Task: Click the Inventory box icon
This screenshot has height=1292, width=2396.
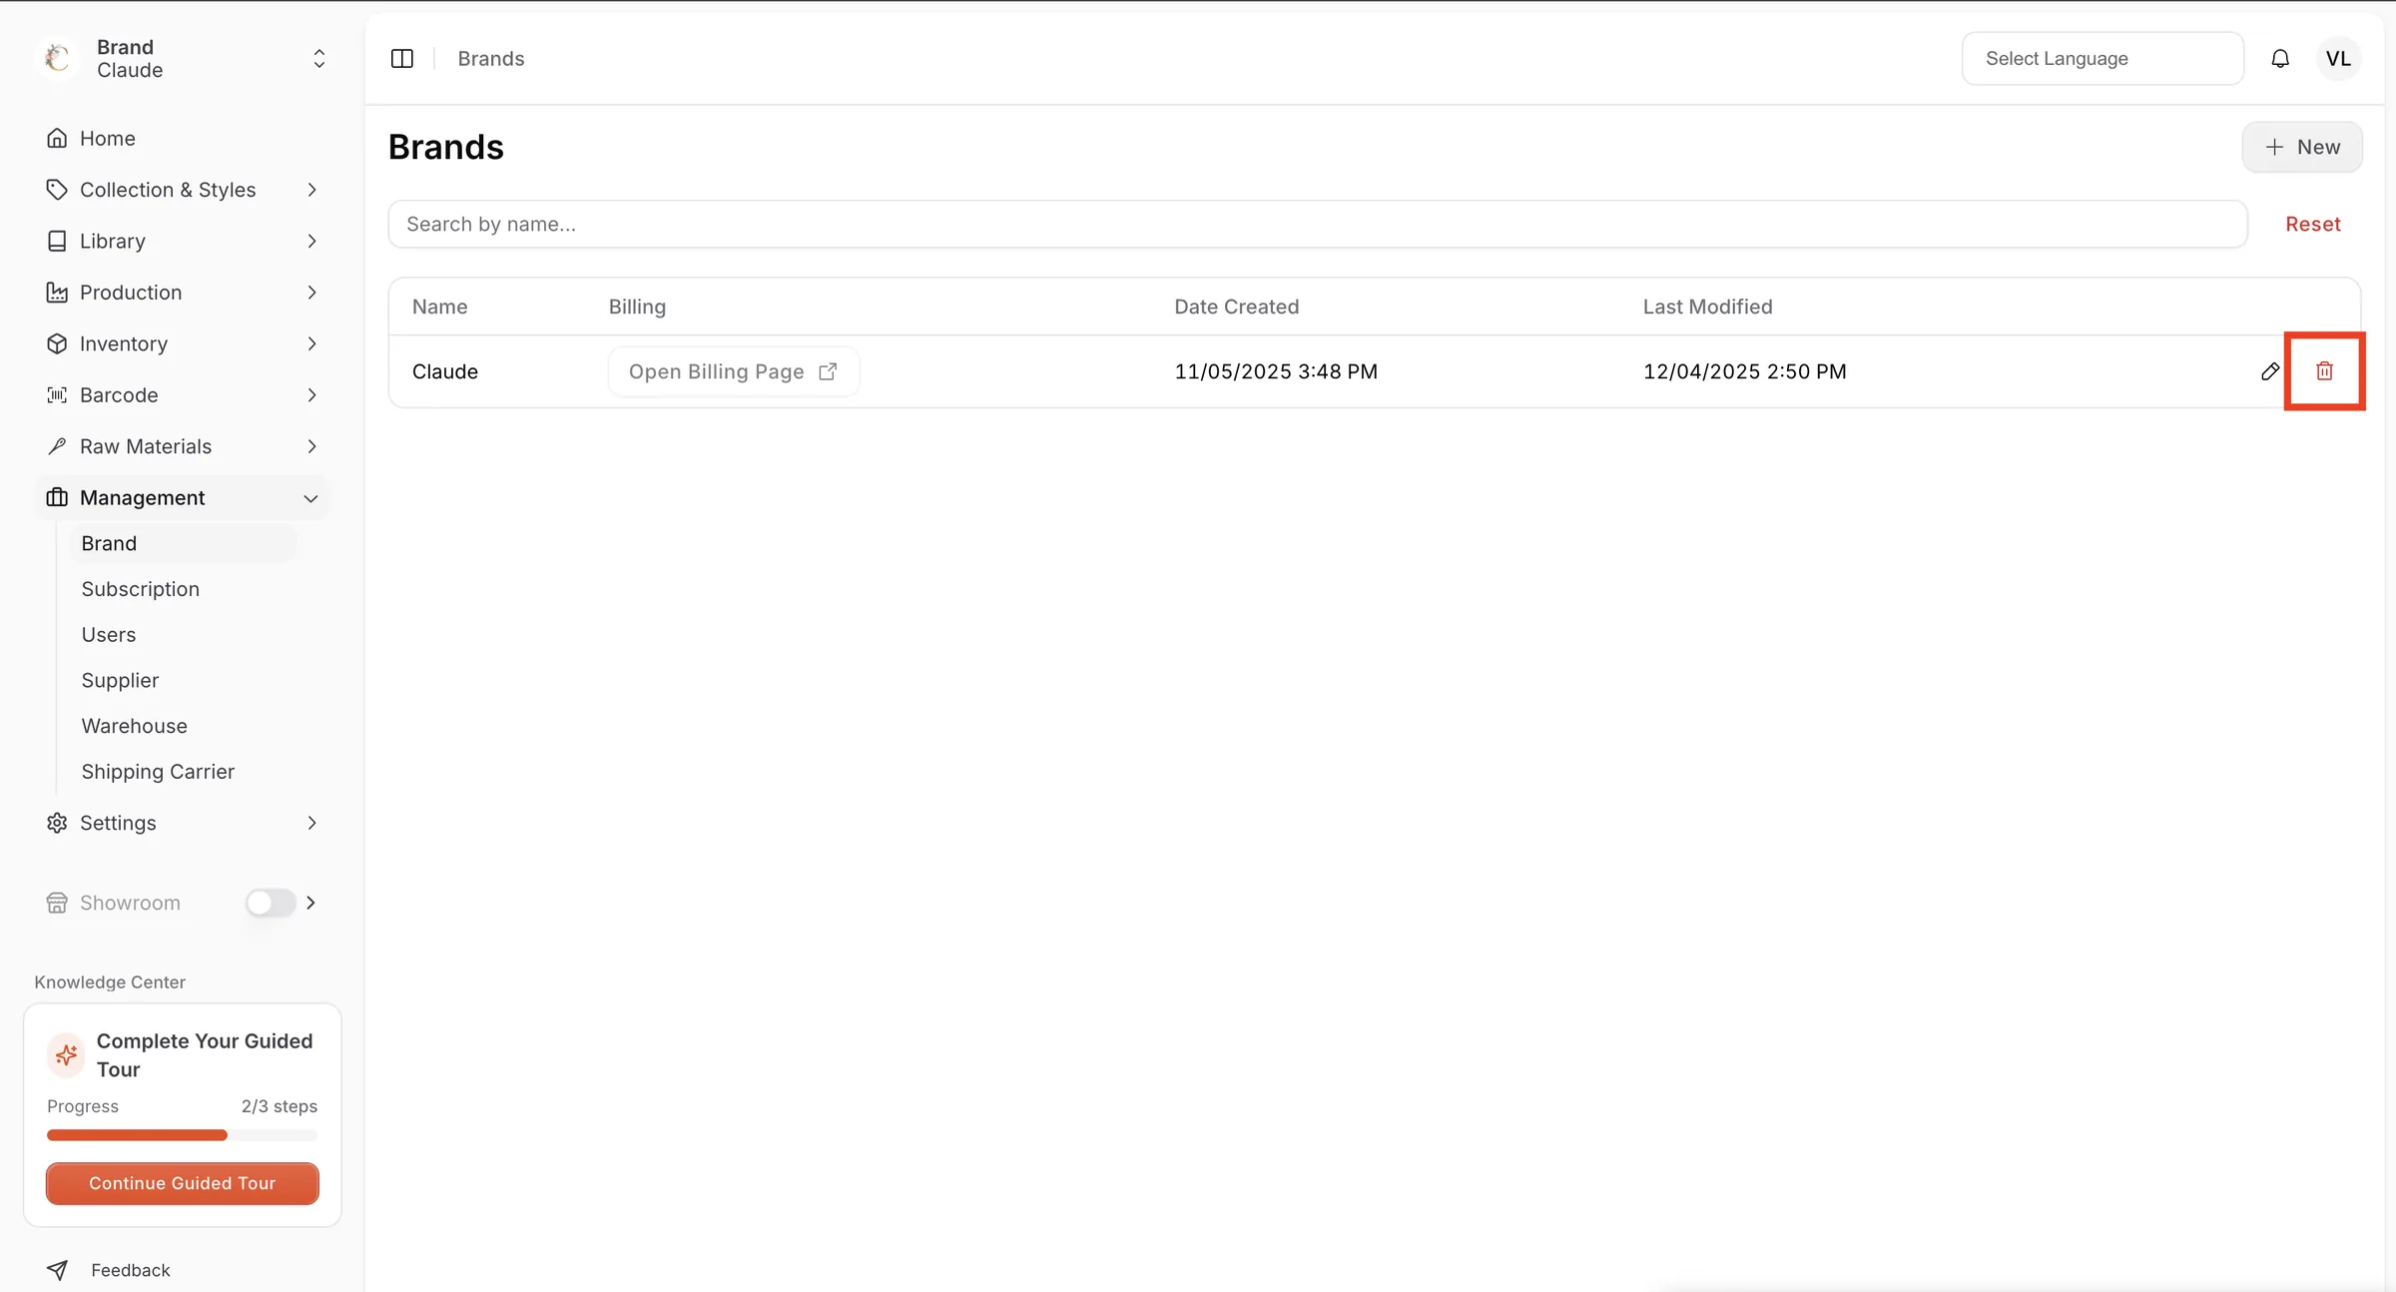Action: click(x=57, y=343)
